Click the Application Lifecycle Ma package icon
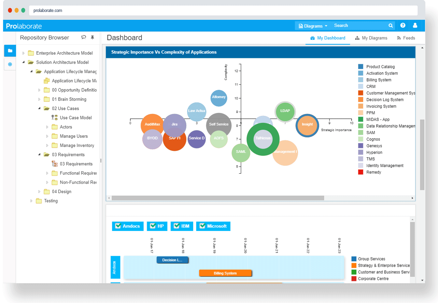The image size is (438, 303). [x=47, y=81]
